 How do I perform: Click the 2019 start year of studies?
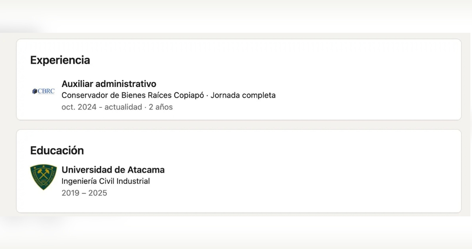tap(70, 193)
